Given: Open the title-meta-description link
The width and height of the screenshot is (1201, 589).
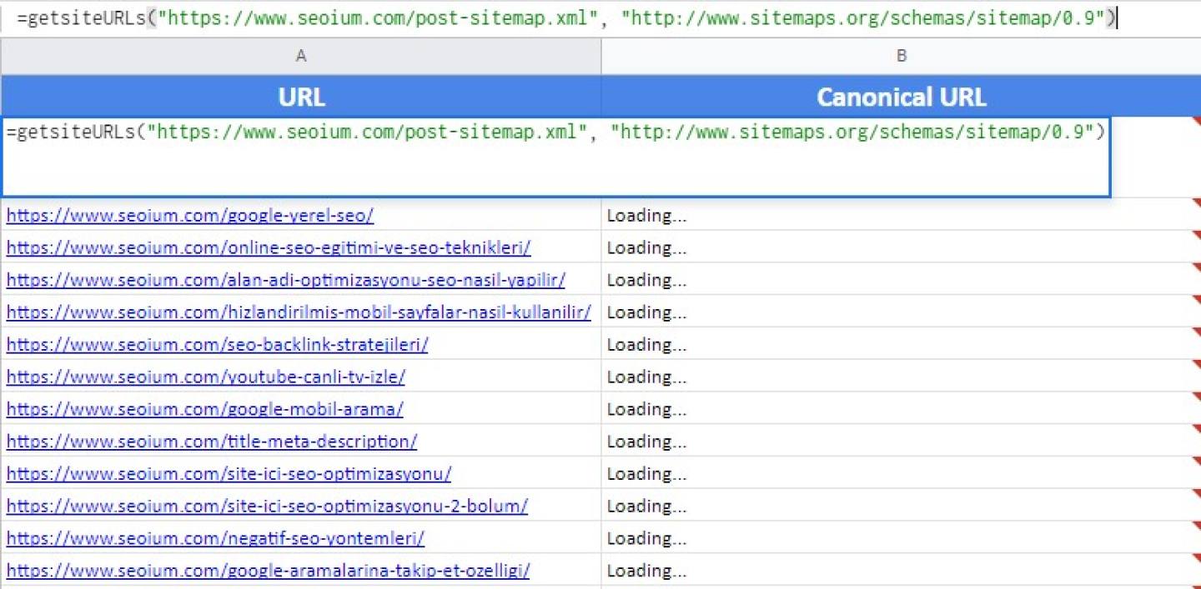Looking at the screenshot, I should tap(212, 442).
